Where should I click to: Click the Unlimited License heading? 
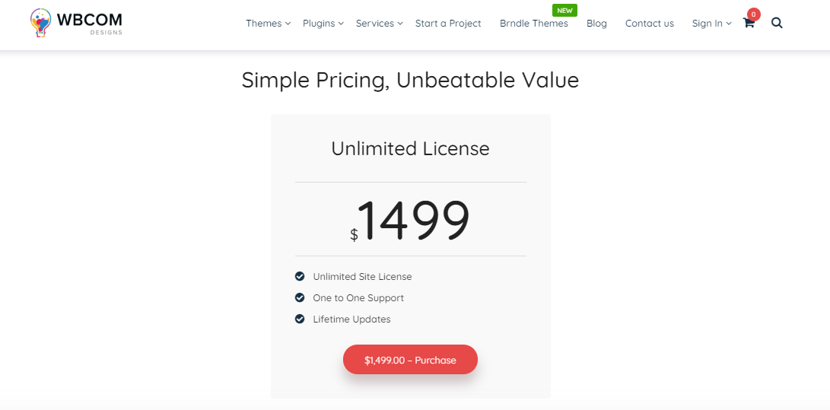tap(410, 148)
